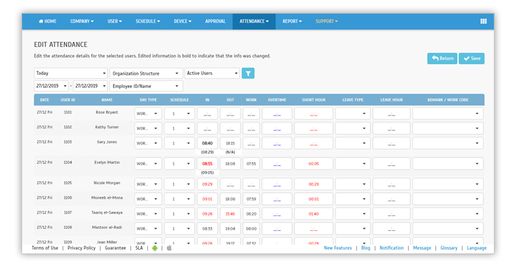Click leave hour field for Nicole Morgan
Viewport: 516px width, 269px height.
tap(392, 184)
